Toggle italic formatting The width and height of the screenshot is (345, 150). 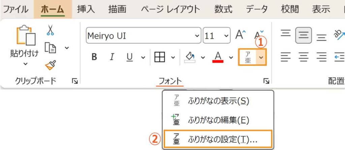[x=112, y=57]
